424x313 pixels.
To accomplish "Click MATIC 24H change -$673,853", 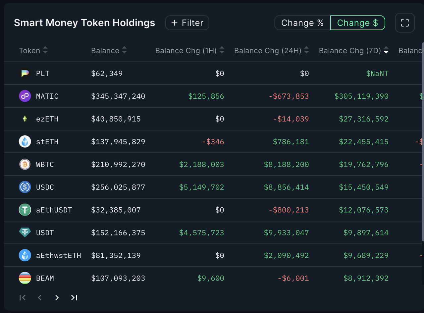I will 289,96.
